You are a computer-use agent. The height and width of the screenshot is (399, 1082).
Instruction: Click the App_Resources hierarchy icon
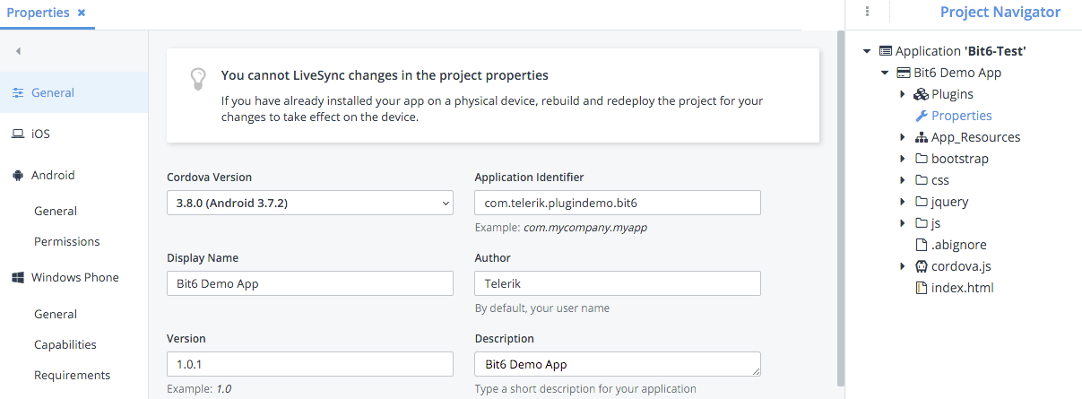coord(921,137)
